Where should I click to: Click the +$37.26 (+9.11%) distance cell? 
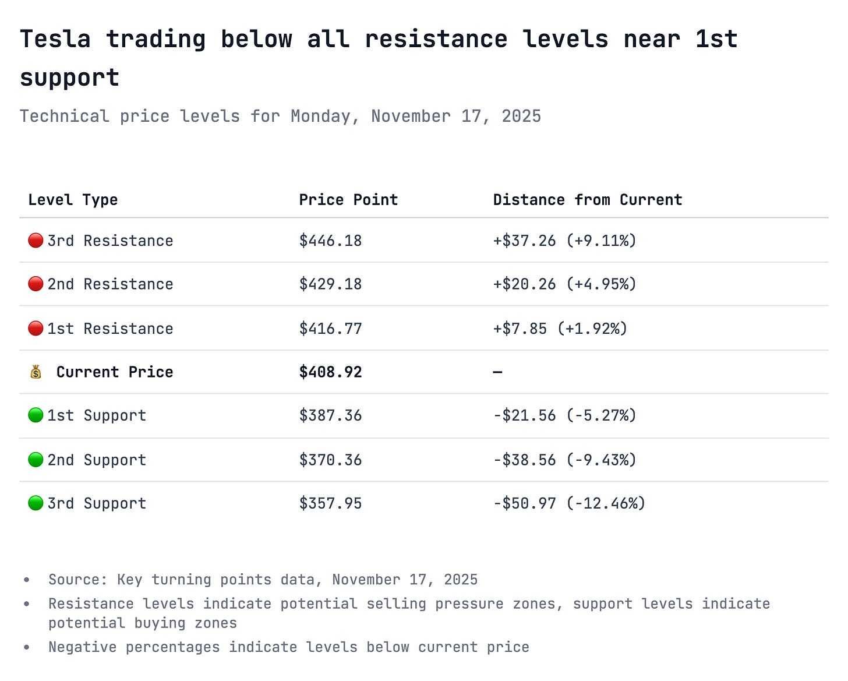pos(565,241)
